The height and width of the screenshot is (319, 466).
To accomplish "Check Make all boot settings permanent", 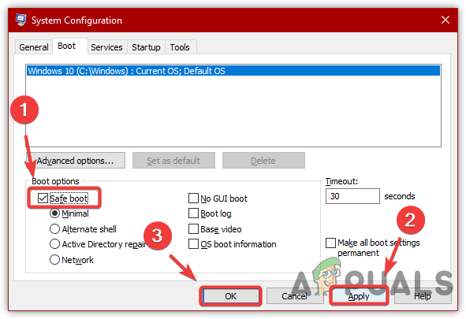I will (x=331, y=243).
